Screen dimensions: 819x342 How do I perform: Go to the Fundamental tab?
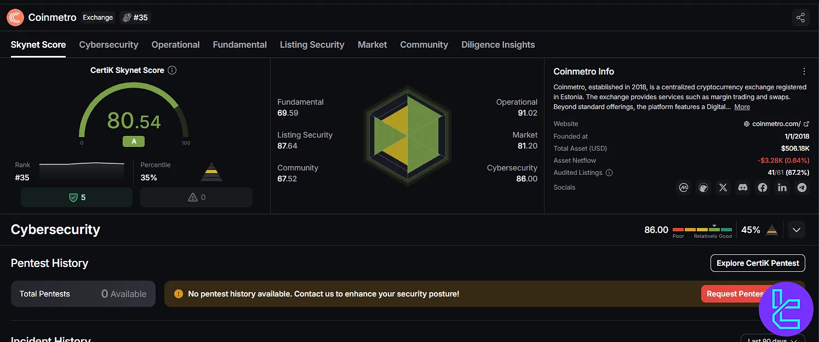click(240, 45)
